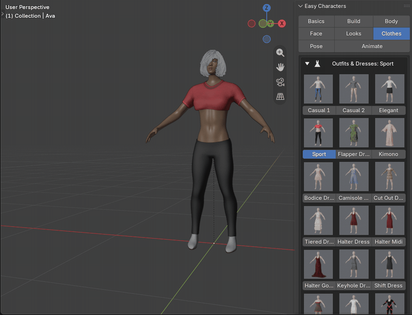Screen dimensions: 412x315
Task: Collapse the Outfits & Dresses section triangle
Action: pyautogui.click(x=307, y=63)
